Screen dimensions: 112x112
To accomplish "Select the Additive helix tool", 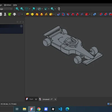I will click(46, 14).
